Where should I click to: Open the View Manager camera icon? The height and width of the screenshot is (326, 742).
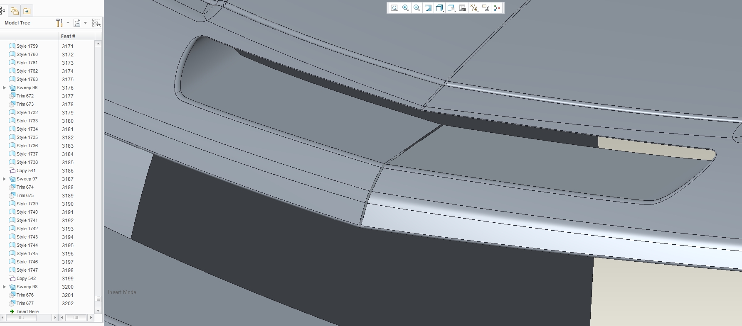tap(462, 8)
